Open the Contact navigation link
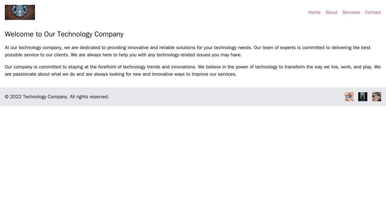This screenshot has width=386, height=217. click(x=372, y=12)
